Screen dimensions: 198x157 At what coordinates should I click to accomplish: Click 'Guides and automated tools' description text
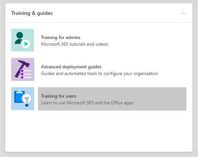(100, 73)
